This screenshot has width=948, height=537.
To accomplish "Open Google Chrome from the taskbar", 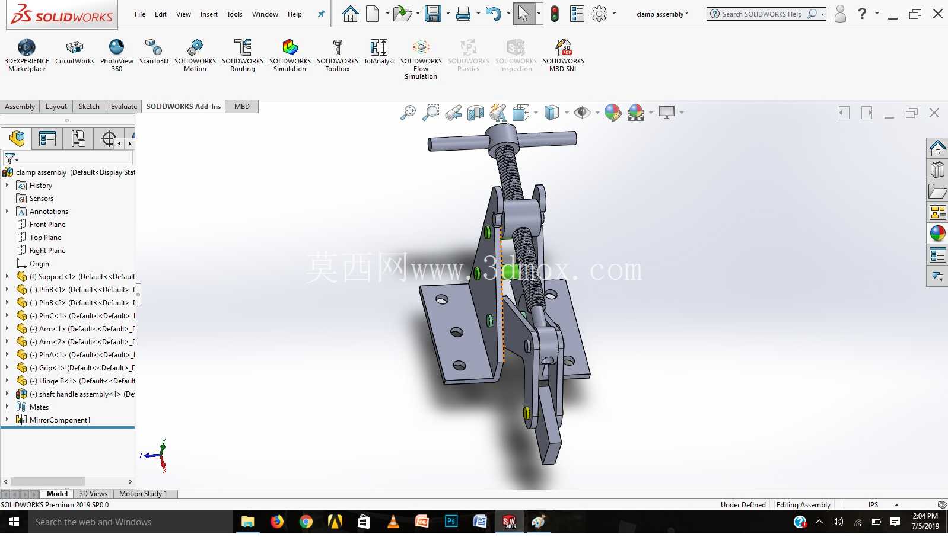I will tap(306, 522).
